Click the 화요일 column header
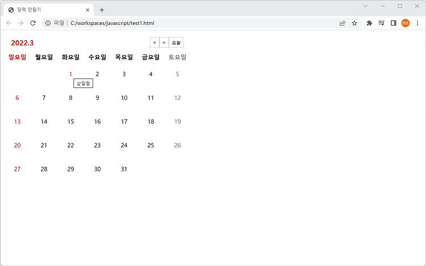Screen dimensions: 426x266 (70, 57)
